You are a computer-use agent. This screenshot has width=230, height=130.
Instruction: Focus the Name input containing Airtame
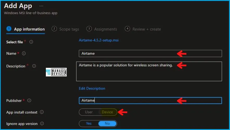[150, 53]
